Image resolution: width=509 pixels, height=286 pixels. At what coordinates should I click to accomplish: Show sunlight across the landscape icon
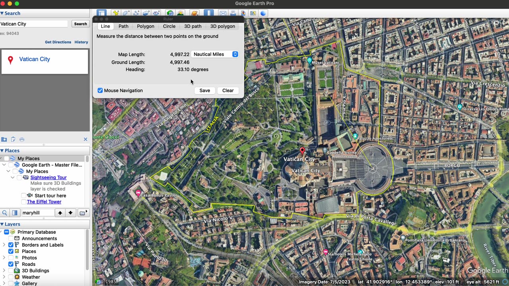180,13
